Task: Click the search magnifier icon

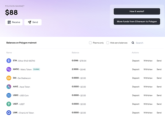Action: click(x=133, y=43)
